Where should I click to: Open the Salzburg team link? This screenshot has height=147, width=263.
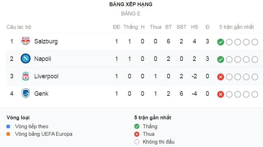point(46,41)
